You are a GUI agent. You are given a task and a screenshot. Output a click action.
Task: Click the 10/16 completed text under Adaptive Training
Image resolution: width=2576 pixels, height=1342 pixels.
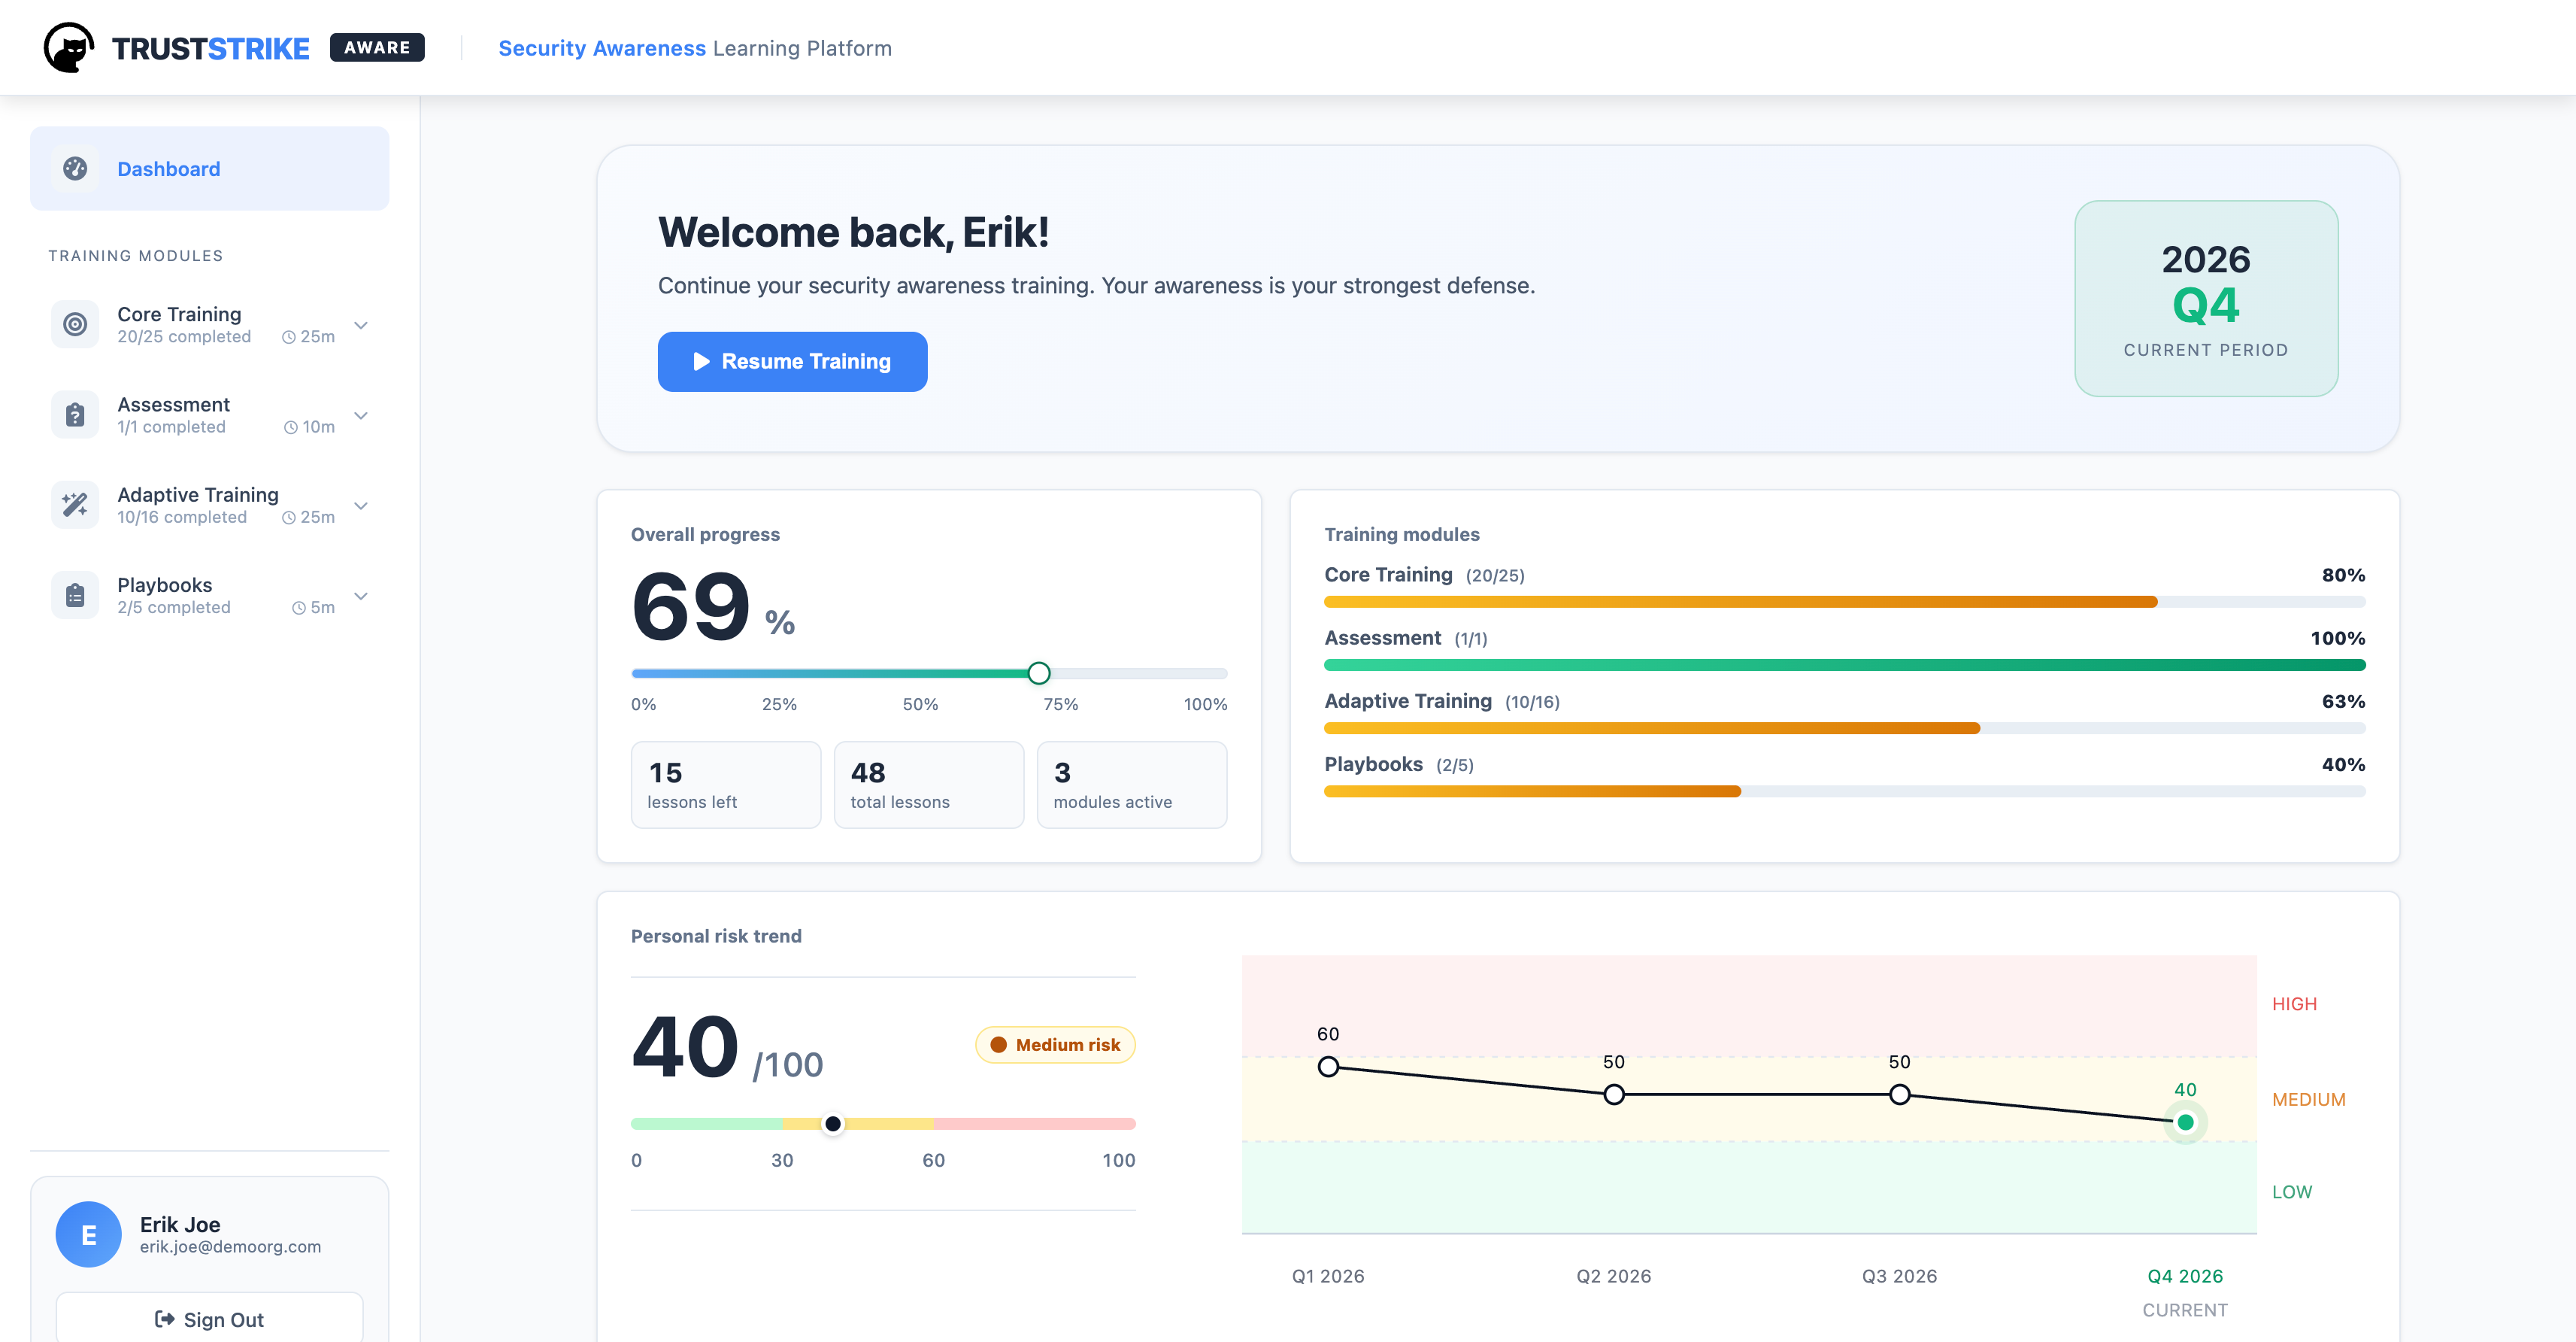[x=182, y=518]
